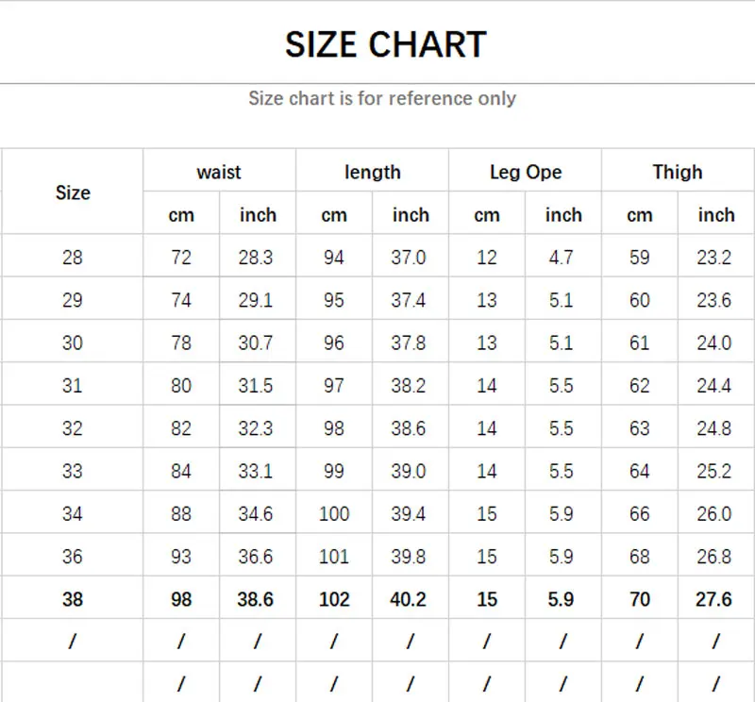Click size 28 in the Size column
The height and width of the screenshot is (702, 755).
click(73, 258)
